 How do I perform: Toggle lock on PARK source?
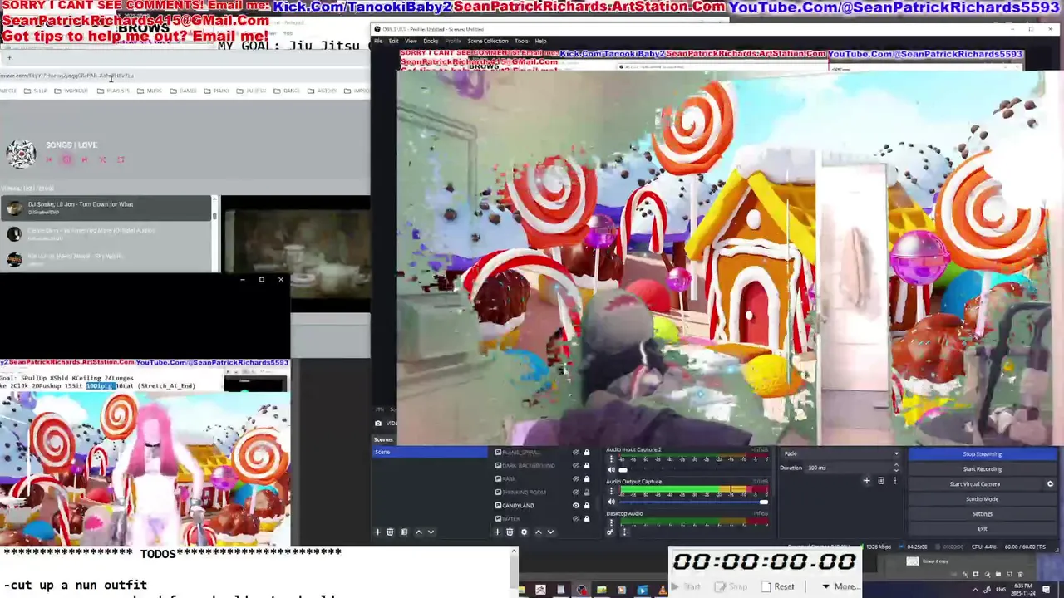586,478
